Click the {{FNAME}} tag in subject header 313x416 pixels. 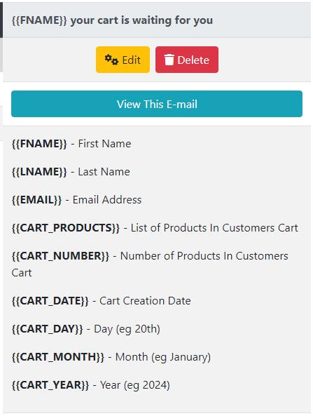tap(39, 20)
